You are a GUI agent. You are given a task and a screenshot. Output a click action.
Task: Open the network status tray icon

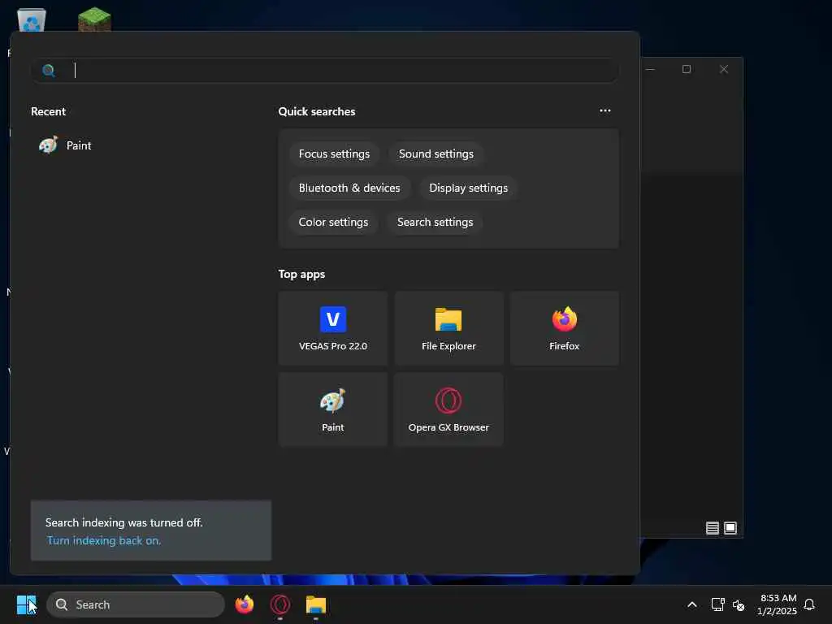[x=717, y=604]
